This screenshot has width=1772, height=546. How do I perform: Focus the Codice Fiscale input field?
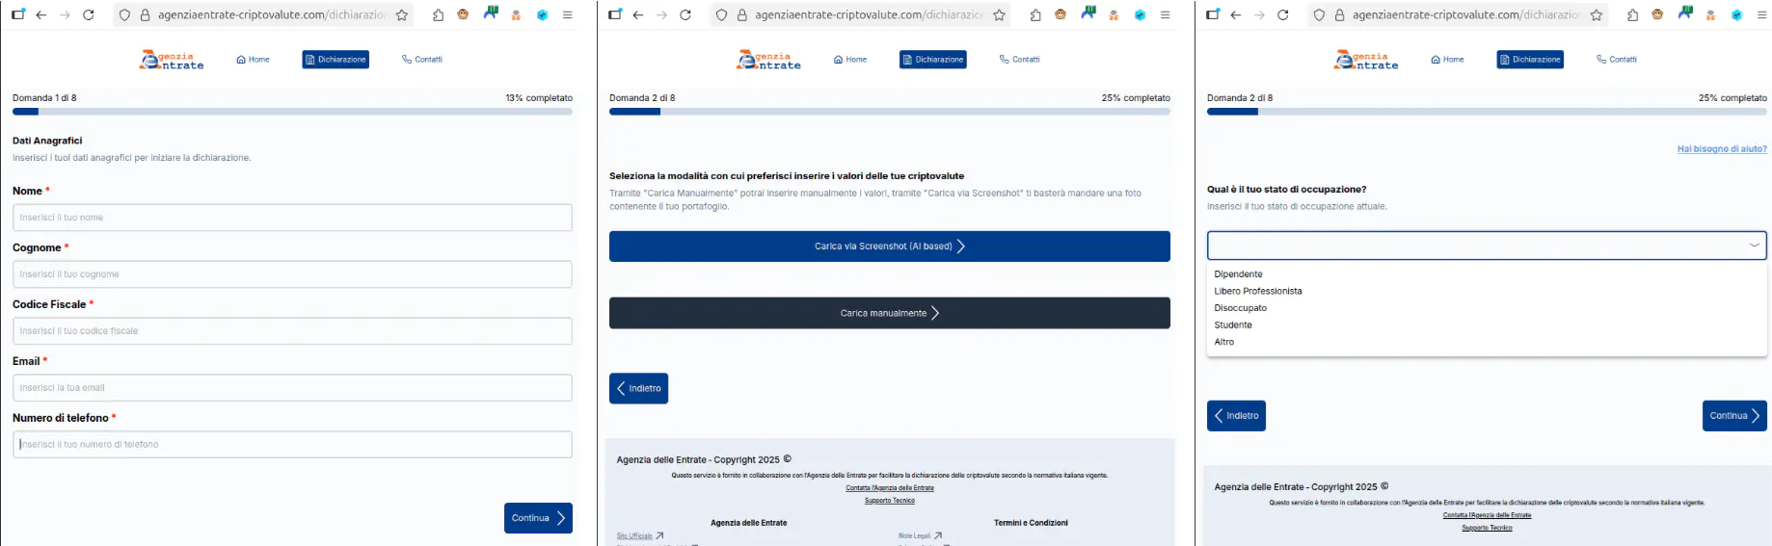coord(292,331)
